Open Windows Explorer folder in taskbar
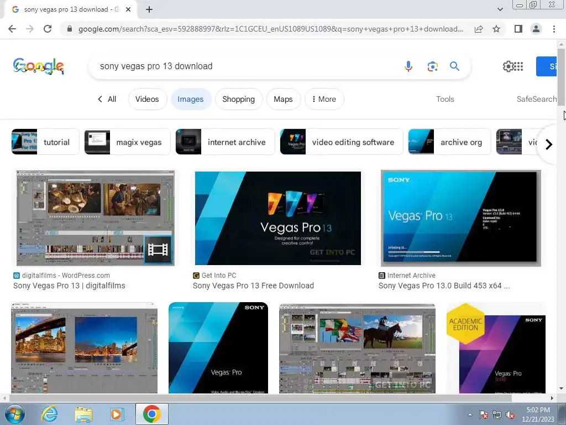This screenshot has height=425, width=566. [83, 414]
